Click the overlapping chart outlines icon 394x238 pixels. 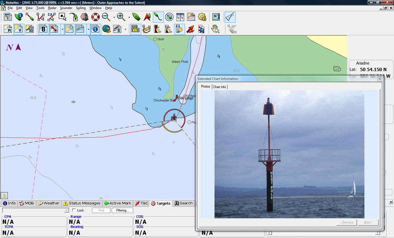point(191,17)
